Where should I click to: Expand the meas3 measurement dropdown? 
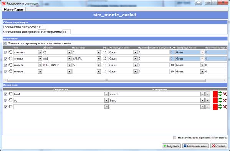(202, 94)
